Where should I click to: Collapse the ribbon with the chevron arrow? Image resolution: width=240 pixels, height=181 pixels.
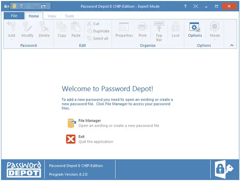click(x=232, y=45)
